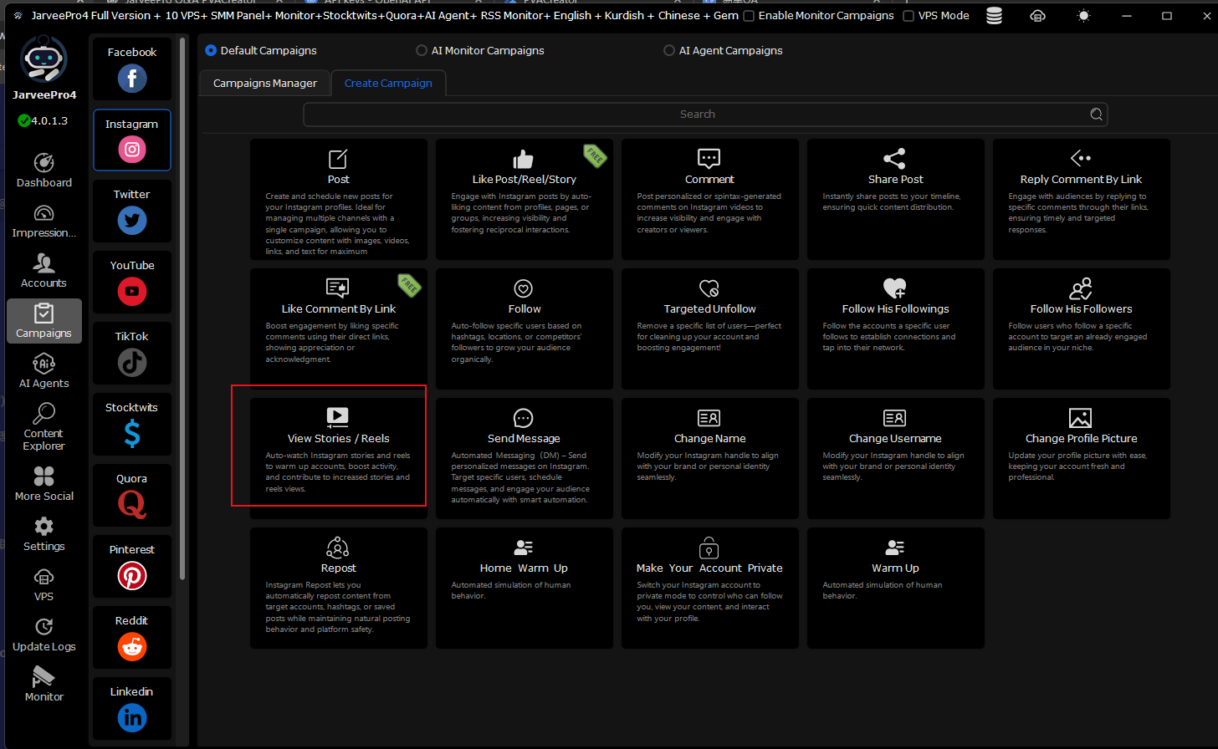Choose the AI Agent Campaigns option
Viewport: 1218px width, 749px height.
(669, 51)
